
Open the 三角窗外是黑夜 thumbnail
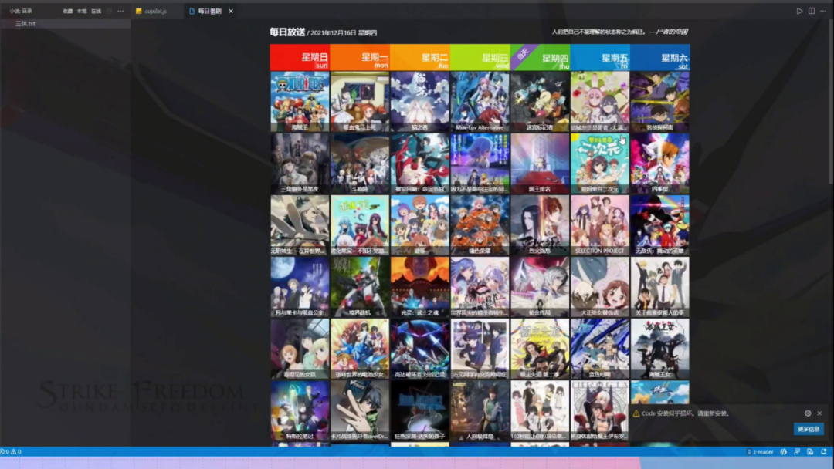click(300, 163)
